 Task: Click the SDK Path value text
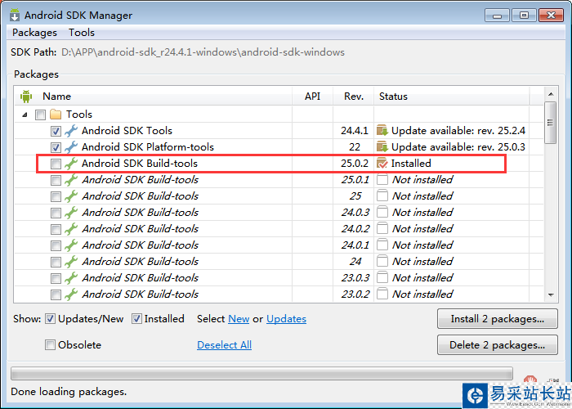point(203,52)
